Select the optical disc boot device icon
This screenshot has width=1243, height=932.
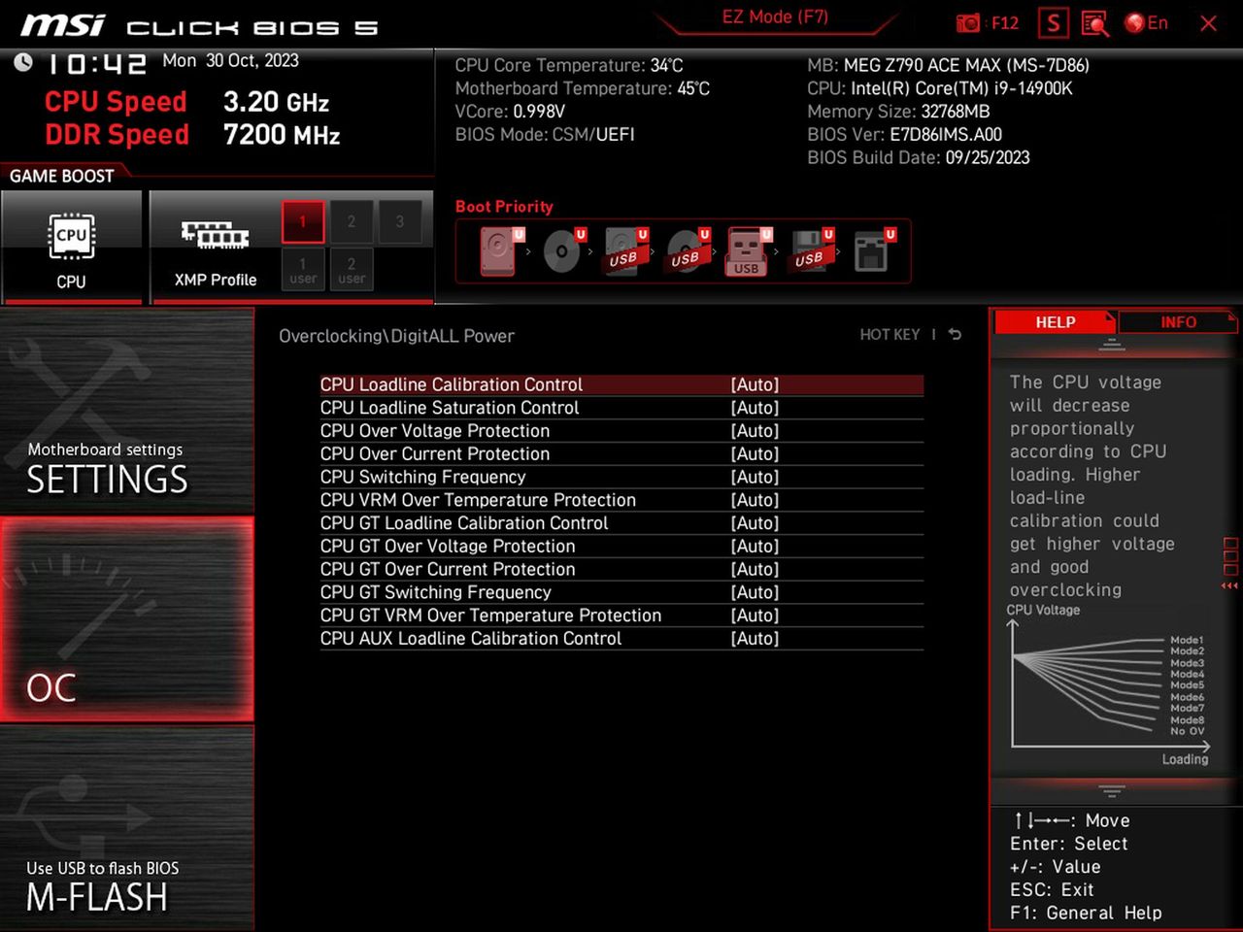point(563,251)
